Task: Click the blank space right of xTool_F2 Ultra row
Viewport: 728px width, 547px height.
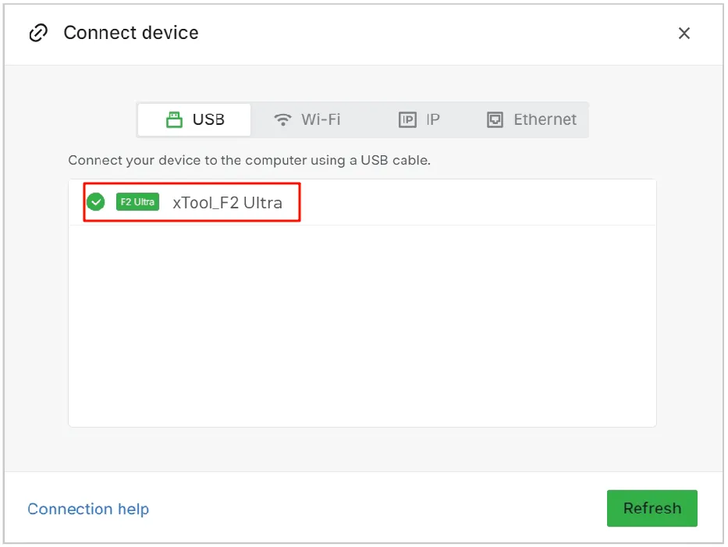Action: 478,202
